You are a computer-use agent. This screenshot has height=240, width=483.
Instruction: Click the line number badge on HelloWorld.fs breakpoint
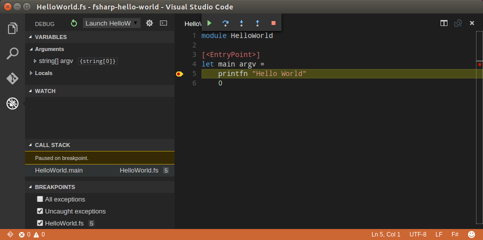point(91,223)
